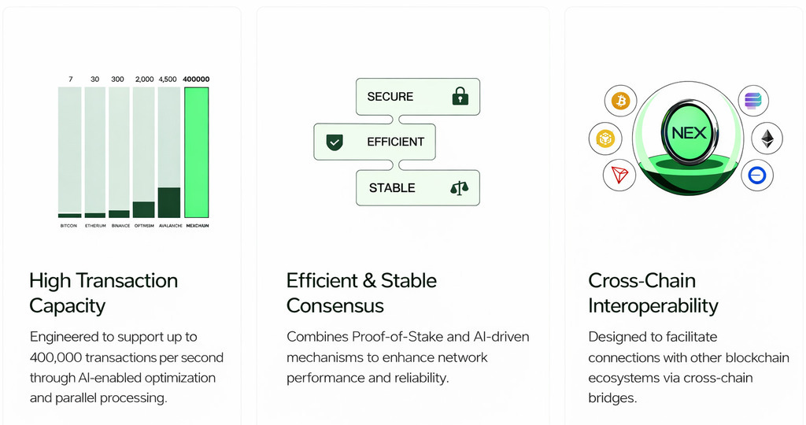Screen dimensions: 806x425
Task: Click the central NEX coin
Action: coord(689,133)
